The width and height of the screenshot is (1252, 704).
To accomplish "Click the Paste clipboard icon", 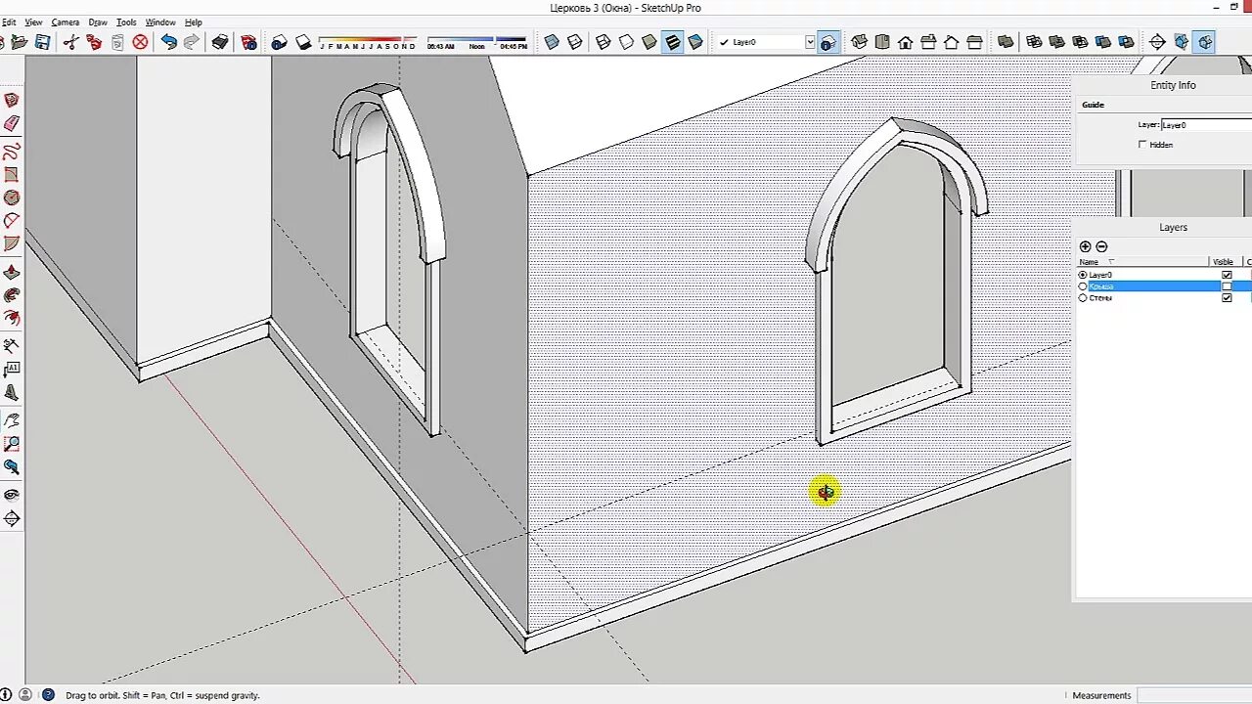I will click(x=117, y=42).
